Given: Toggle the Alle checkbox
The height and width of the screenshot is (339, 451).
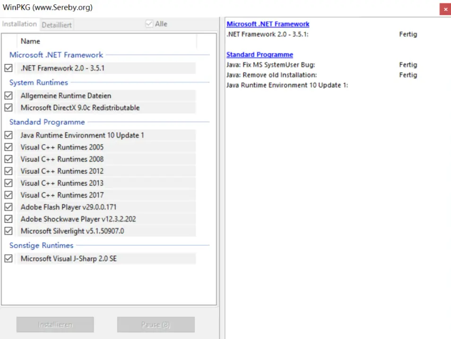Looking at the screenshot, I should coord(149,24).
